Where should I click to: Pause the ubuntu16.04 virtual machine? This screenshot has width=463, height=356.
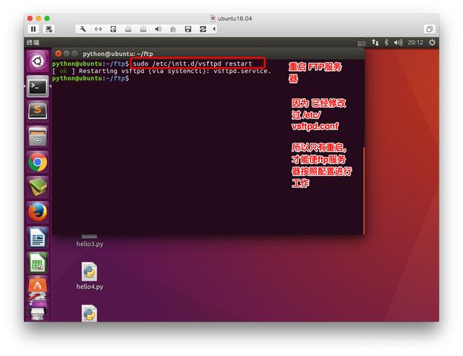(x=33, y=29)
